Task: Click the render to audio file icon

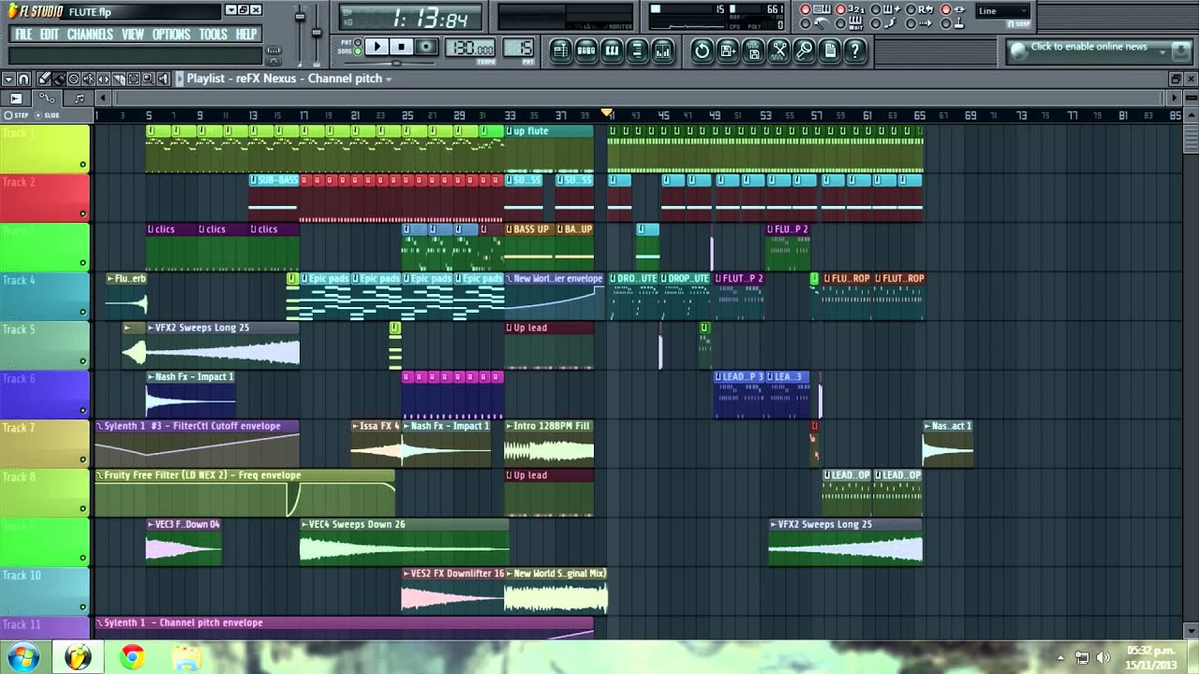Action: [753, 51]
